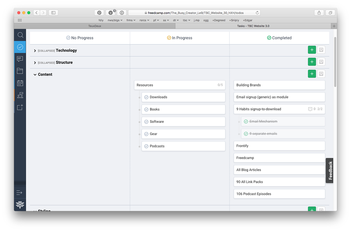
Task: Switch to the TeuxDeux tab
Action: 95,26
